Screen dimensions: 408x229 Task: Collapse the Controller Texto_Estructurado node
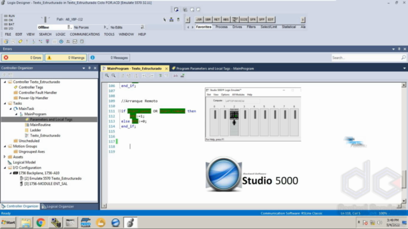click(4, 82)
